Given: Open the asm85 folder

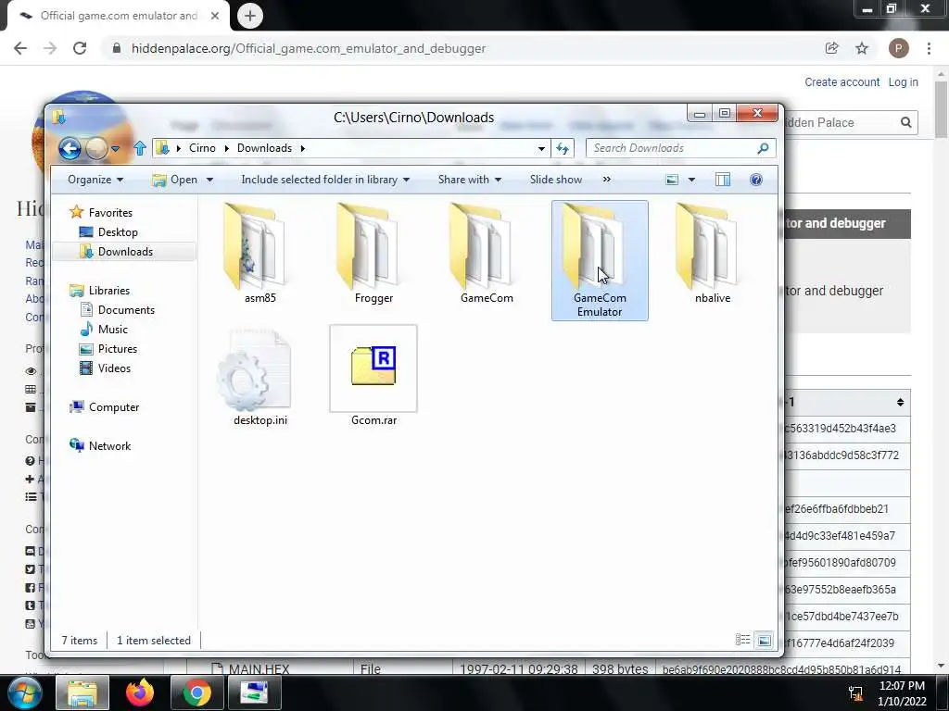Looking at the screenshot, I should pos(259,253).
